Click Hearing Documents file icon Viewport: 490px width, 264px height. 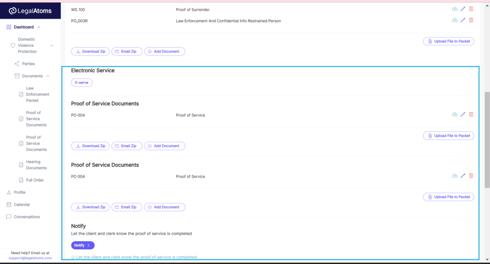coord(21,165)
